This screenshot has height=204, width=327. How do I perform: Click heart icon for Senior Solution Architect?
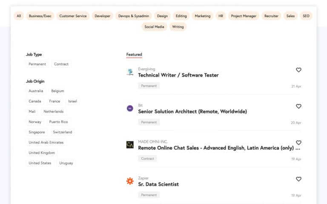click(x=298, y=106)
